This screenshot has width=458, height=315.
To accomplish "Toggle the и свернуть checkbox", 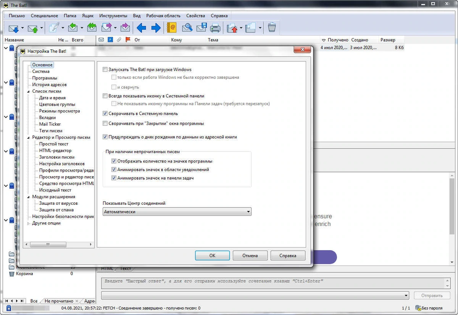I will point(114,87).
